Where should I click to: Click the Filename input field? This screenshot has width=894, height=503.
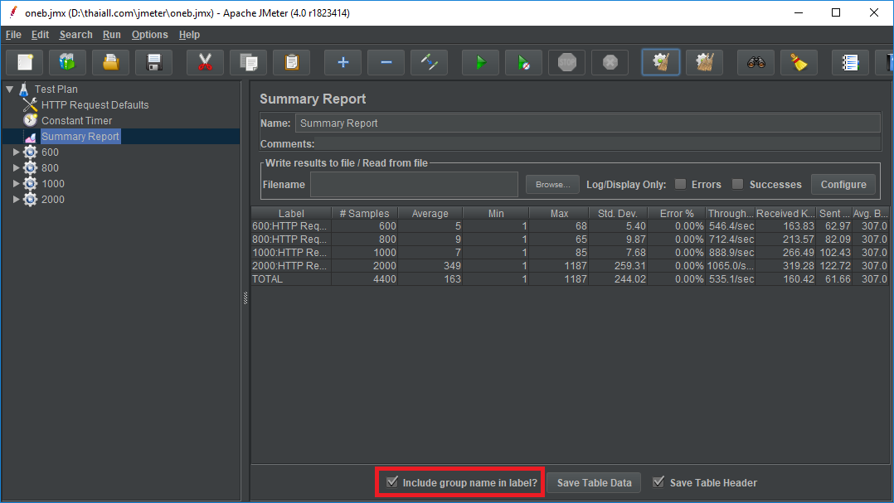coord(414,185)
